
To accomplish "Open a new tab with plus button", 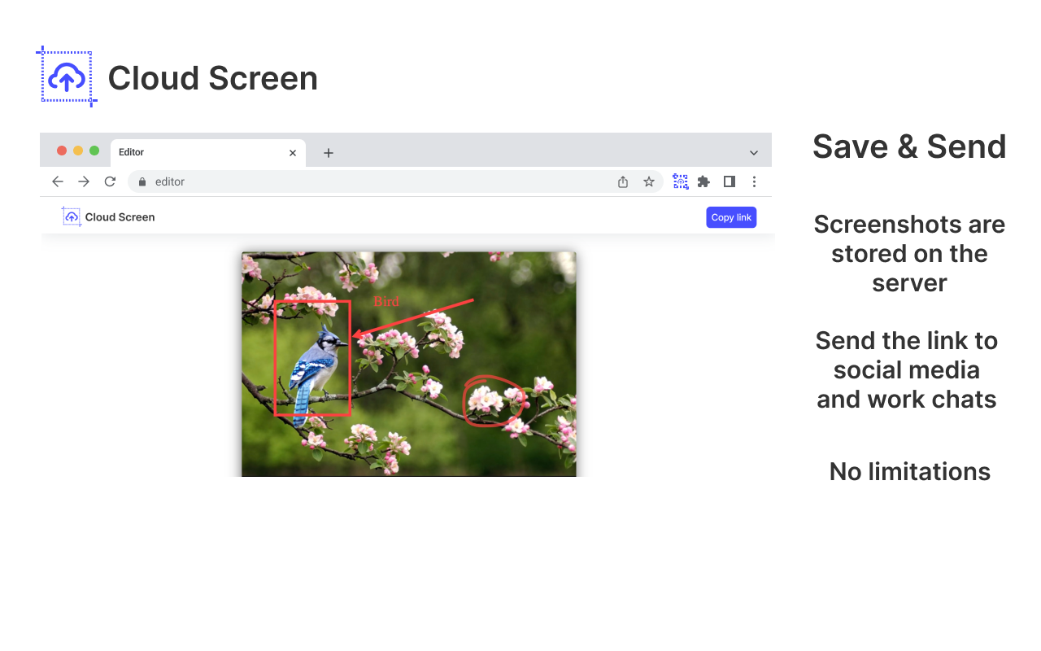I will tap(329, 153).
